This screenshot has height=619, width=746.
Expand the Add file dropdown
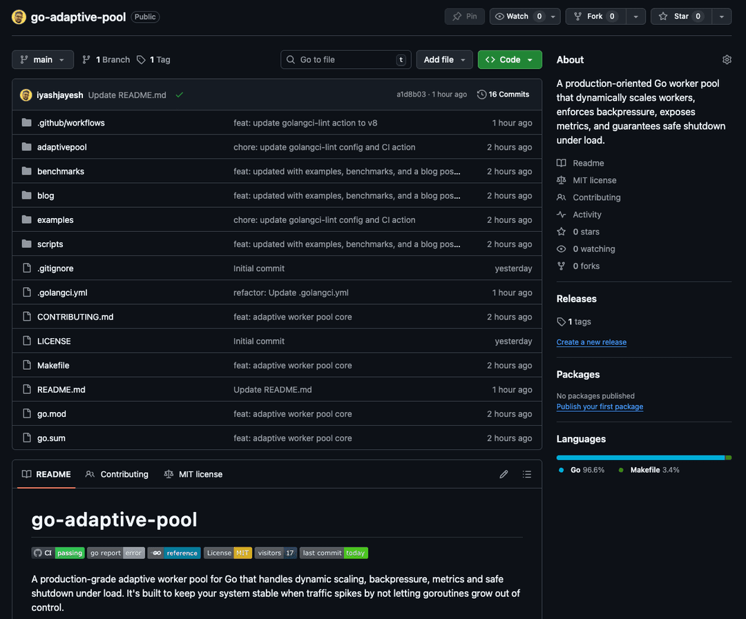pyautogui.click(x=444, y=59)
